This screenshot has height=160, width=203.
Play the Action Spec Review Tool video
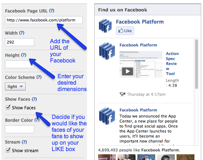pyautogui.click(x=127, y=71)
